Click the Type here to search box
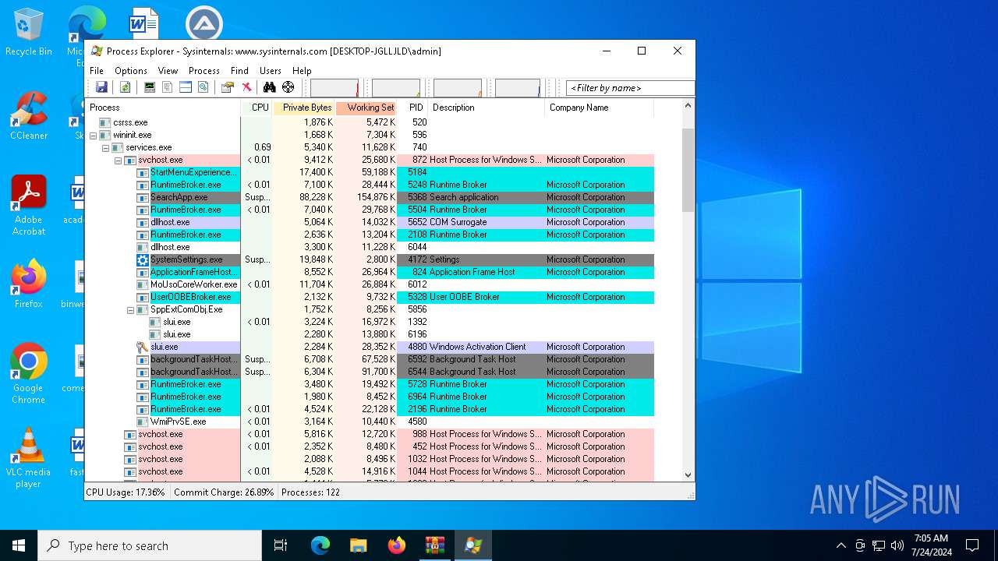Image resolution: width=998 pixels, height=561 pixels. click(x=150, y=545)
